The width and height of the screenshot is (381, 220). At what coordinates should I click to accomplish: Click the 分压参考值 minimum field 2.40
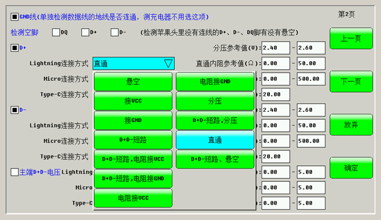(275, 48)
